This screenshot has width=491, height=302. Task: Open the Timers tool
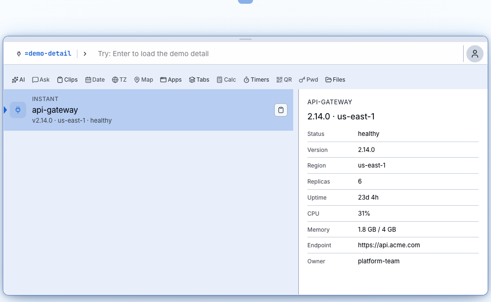click(256, 80)
